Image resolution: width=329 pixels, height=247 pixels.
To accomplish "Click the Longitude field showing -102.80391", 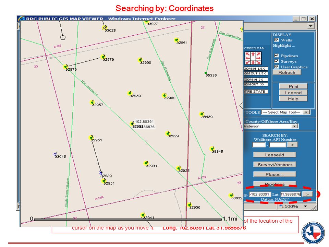I will pyautogui.click(x=260, y=194).
